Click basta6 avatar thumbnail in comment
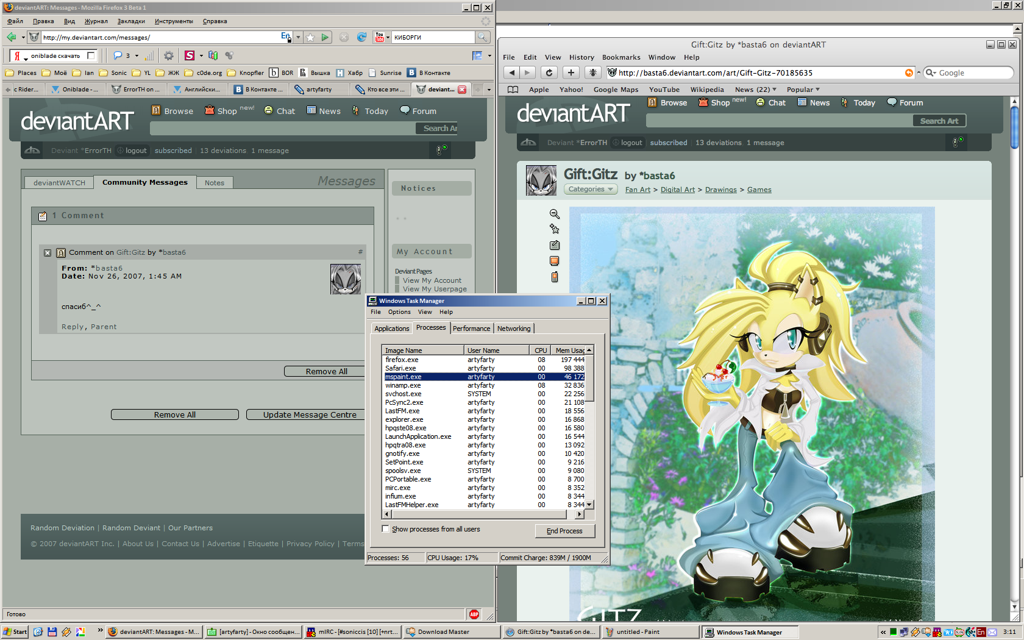Viewport: 1024px width, 640px height. (x=346, y=279)
